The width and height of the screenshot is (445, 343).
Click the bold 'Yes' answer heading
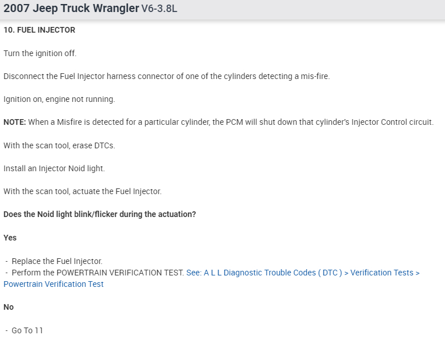(10, 238)
